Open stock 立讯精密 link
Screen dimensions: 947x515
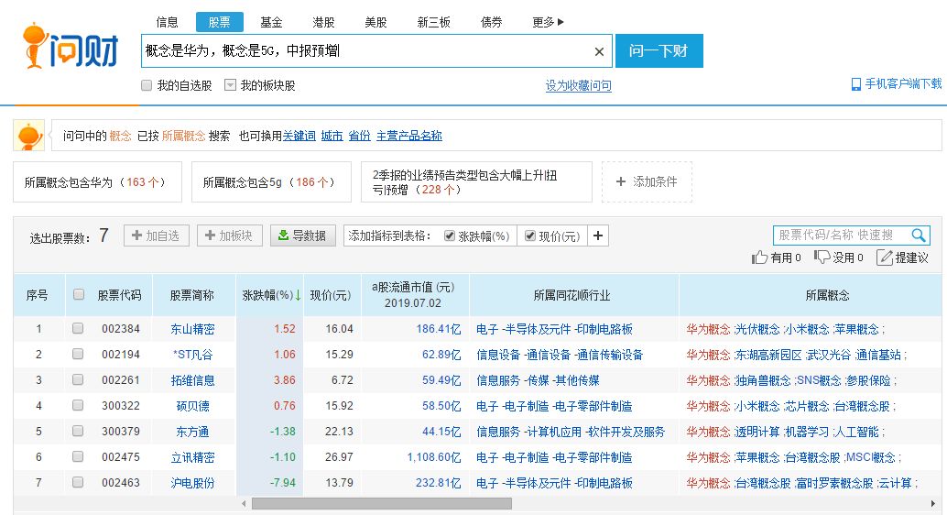(x=192, y=457)
